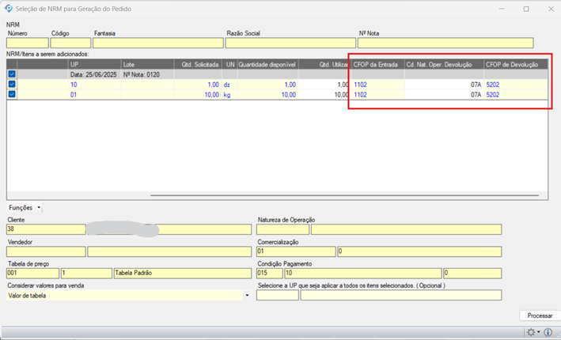Toggle the checkbox for the Nº Nota 0120 group row

pos(12,74)
